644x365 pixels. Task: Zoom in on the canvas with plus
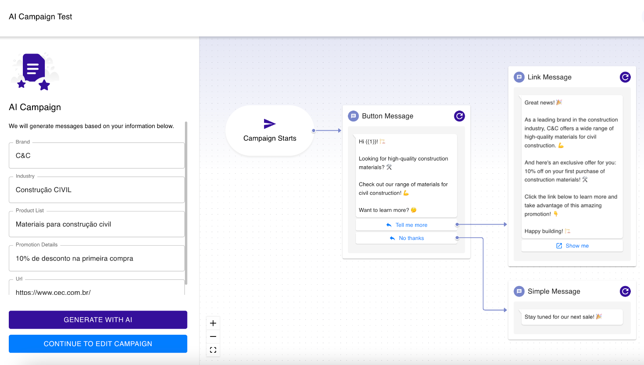(x=213, y=323)
